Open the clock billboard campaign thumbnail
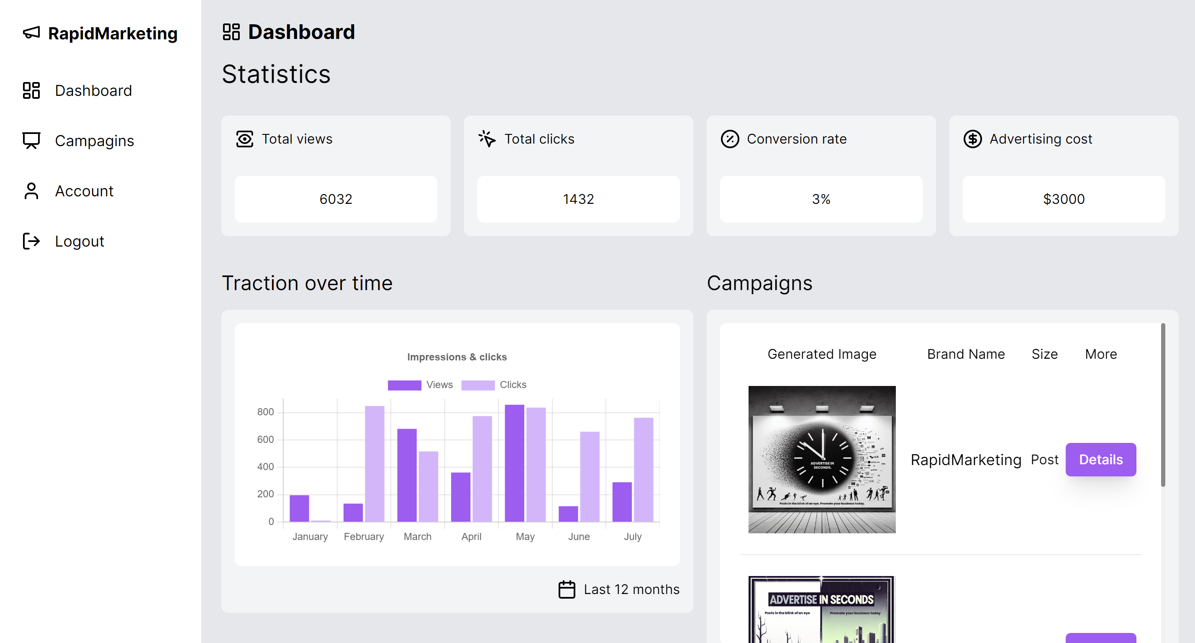1195x643 pixels. [822, 459]
